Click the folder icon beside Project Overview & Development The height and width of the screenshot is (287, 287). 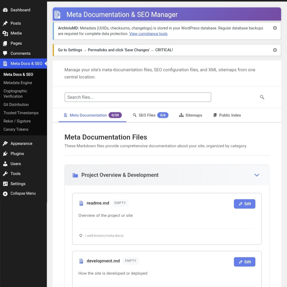[x=75, y=175]
